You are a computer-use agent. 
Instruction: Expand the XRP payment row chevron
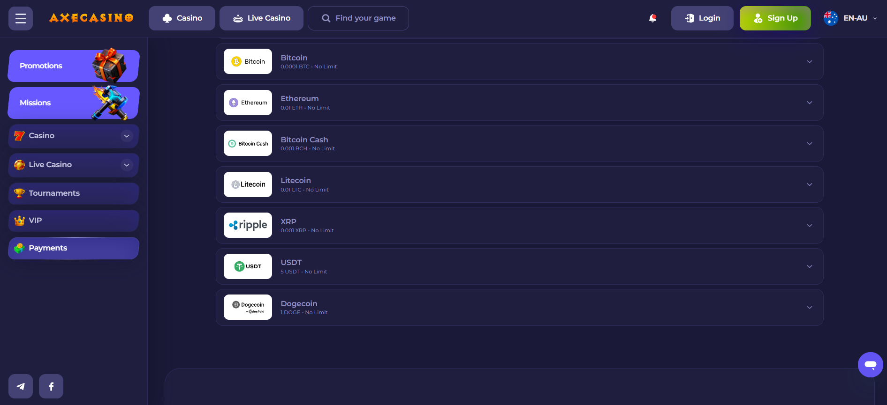pos(810,226)
